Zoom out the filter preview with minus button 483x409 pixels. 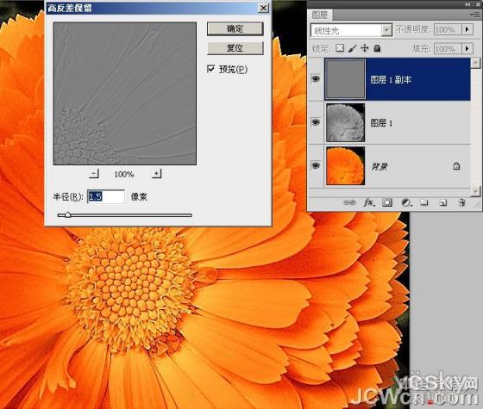coord(94,174)
